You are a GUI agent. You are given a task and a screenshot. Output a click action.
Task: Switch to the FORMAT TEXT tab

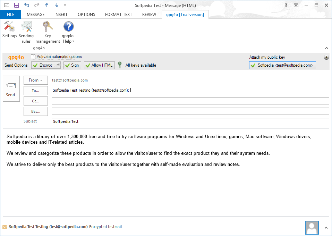[x=119, y=15]
